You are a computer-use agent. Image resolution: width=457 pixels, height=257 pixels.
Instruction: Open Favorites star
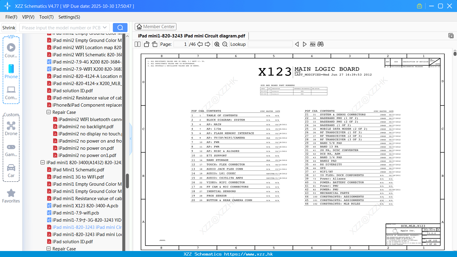pyautogui.click(x=11, y=196)
